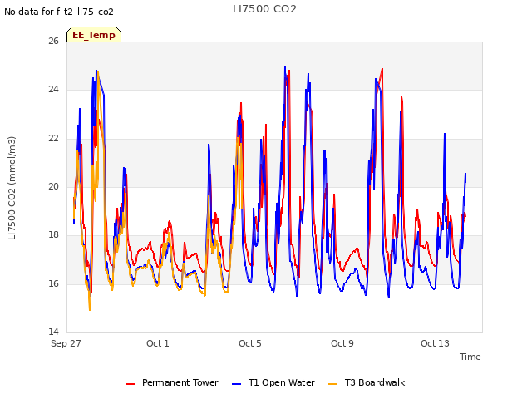The image size is (532, 399).
Task: Click the red Permanent Tower legend swatch
Action: pyautogui.click(x=130, y=384)
